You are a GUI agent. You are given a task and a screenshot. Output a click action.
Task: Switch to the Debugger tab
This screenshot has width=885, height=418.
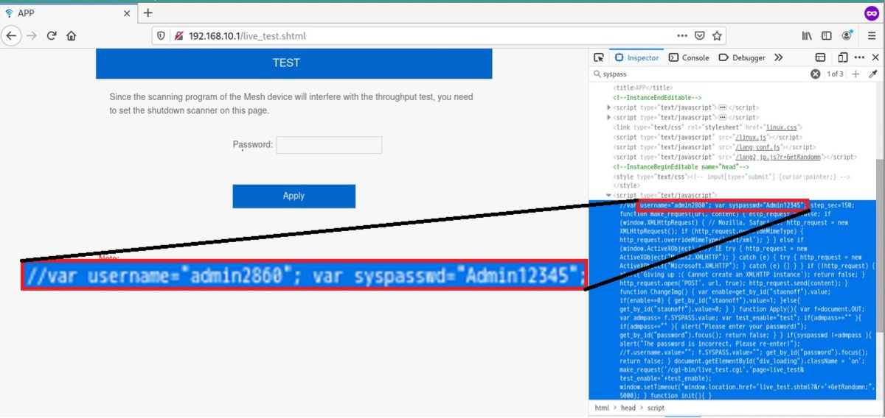pos(742,57)
